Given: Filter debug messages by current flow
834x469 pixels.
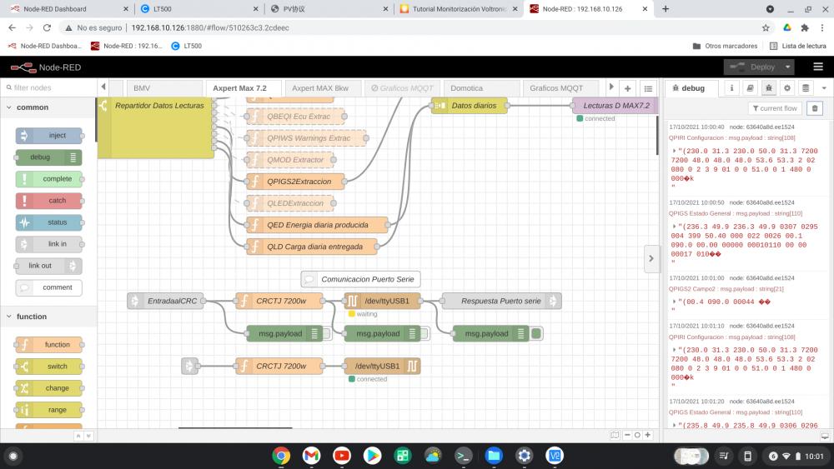Looking at the screenshot, I should [775, 108].
